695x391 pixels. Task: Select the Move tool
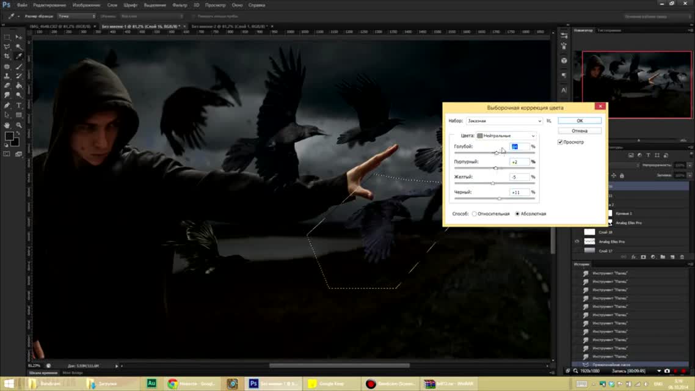coord(18,37)
